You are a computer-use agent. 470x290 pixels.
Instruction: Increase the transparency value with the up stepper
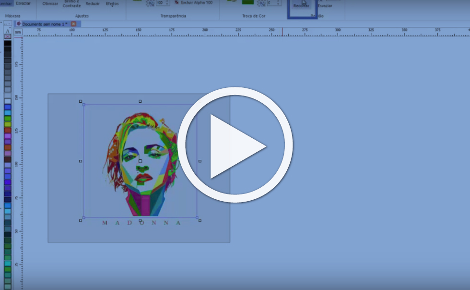167,1
